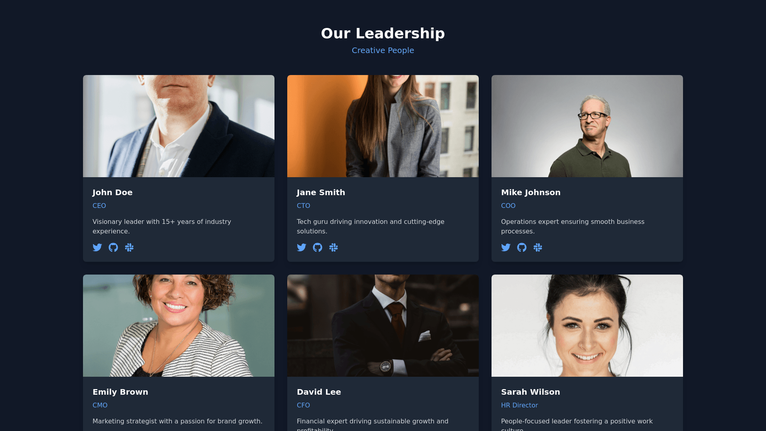Screen dimensions: 766x431
Task: Click David Lee's portrait image
Action: [x=383, y=326]
